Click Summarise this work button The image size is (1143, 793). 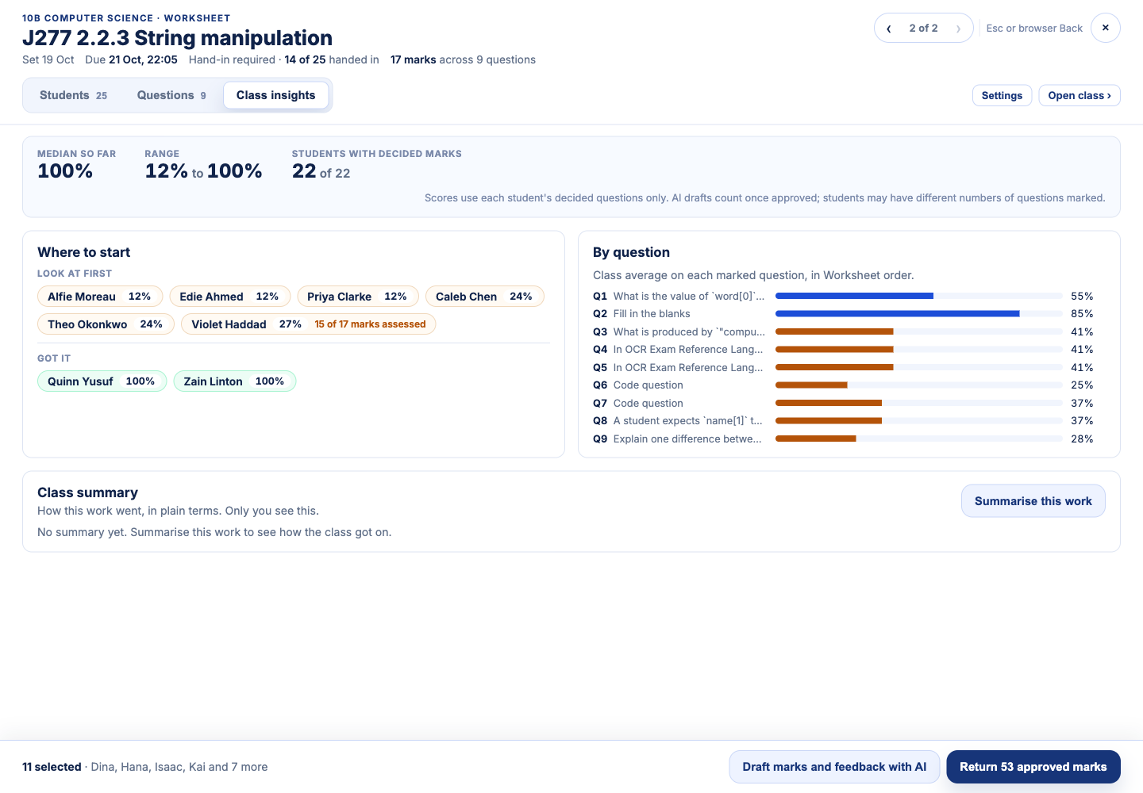pos(1033,501)
